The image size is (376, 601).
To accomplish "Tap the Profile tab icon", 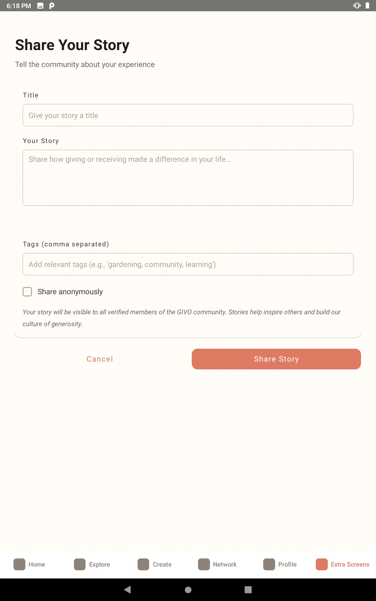I will click(x=269, y=564).
